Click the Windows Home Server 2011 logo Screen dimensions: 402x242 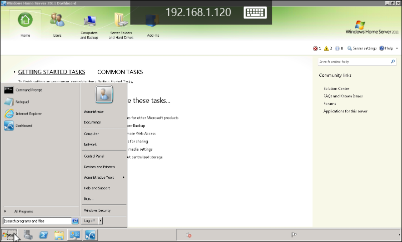coord(372,28)
